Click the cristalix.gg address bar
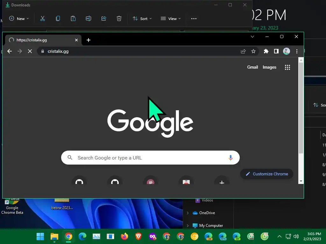The width and height of the screenshot is (326, 244). (x=148, y=51)
